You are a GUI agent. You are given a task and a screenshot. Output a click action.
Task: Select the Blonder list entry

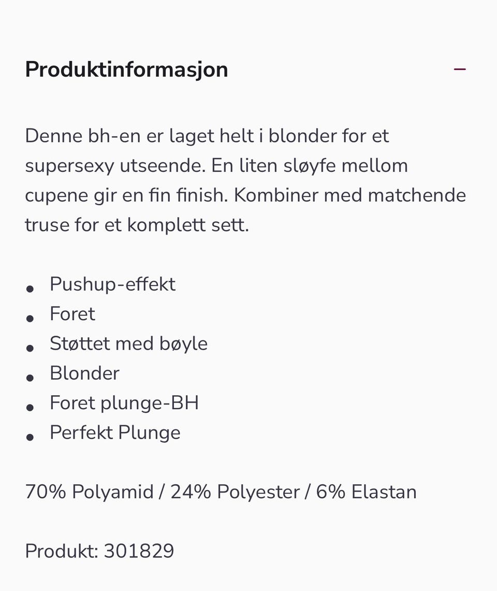[x=84, y=372]
